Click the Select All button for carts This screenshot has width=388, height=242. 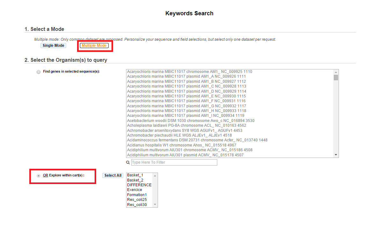coord(113,175)
